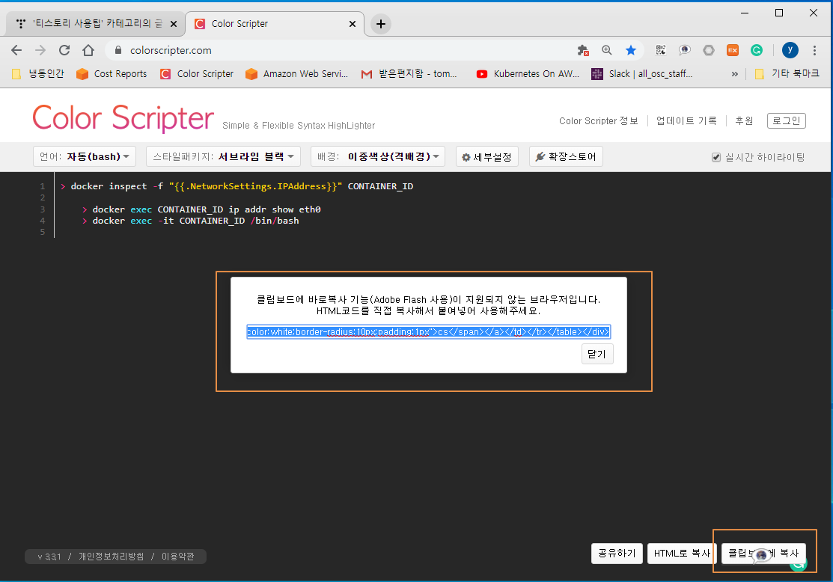
Task: Open the Chrome three-dot menu
Action: (814, 50)
